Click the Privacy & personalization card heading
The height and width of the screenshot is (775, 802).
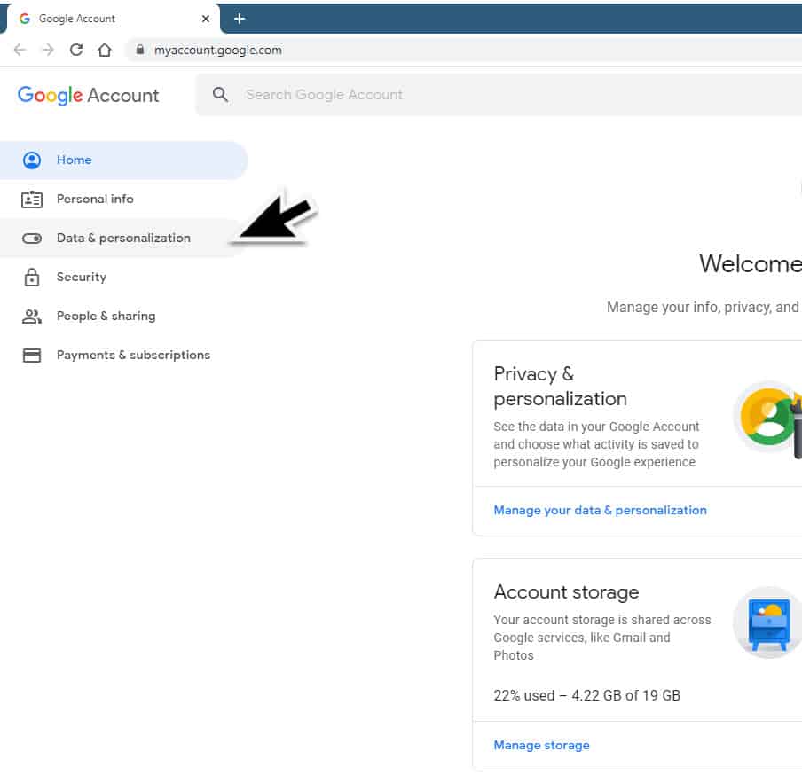[560, 386]
